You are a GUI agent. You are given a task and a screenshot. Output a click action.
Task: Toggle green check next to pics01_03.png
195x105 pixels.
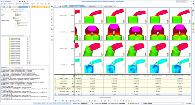74,15
